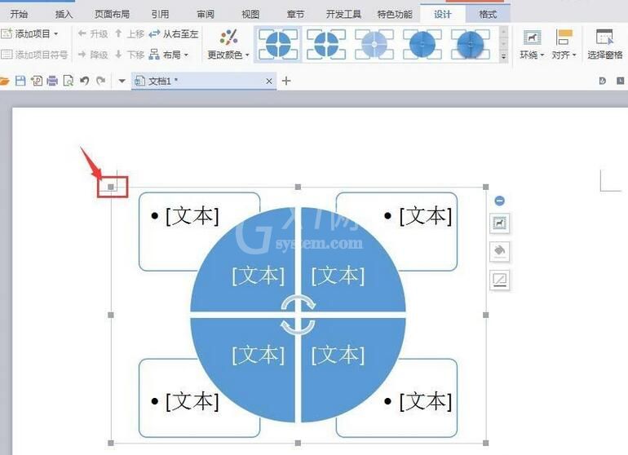
Task: Click the print icon
Action: [52, 82]
